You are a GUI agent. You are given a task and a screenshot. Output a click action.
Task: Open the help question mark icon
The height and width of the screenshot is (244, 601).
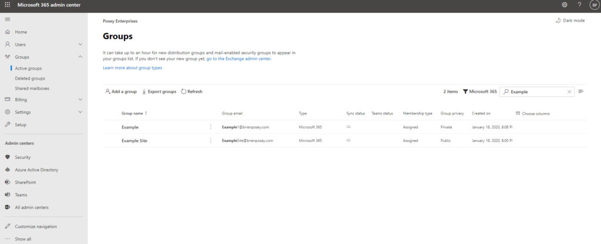579,5
